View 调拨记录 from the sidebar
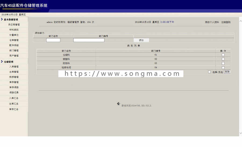This screenshot has height=147, width=242. pos(14,92)
